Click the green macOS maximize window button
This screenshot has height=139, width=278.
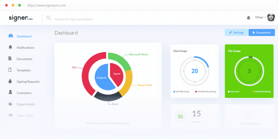pos(20,5)
